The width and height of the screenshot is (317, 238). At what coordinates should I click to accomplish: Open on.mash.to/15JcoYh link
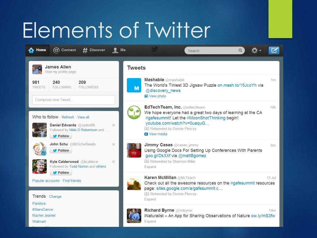coord(237,85)
